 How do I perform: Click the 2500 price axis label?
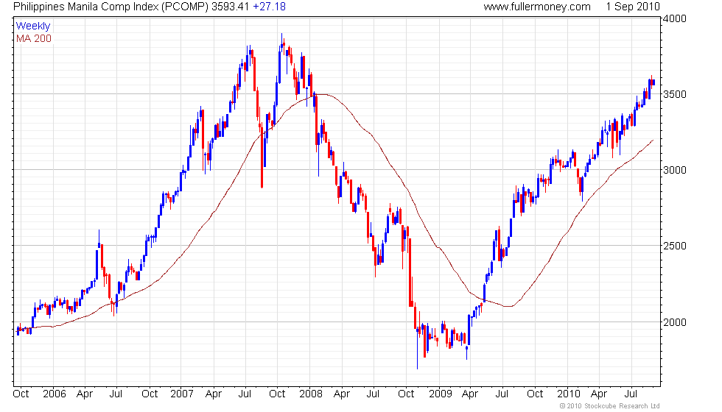(675, 246)
